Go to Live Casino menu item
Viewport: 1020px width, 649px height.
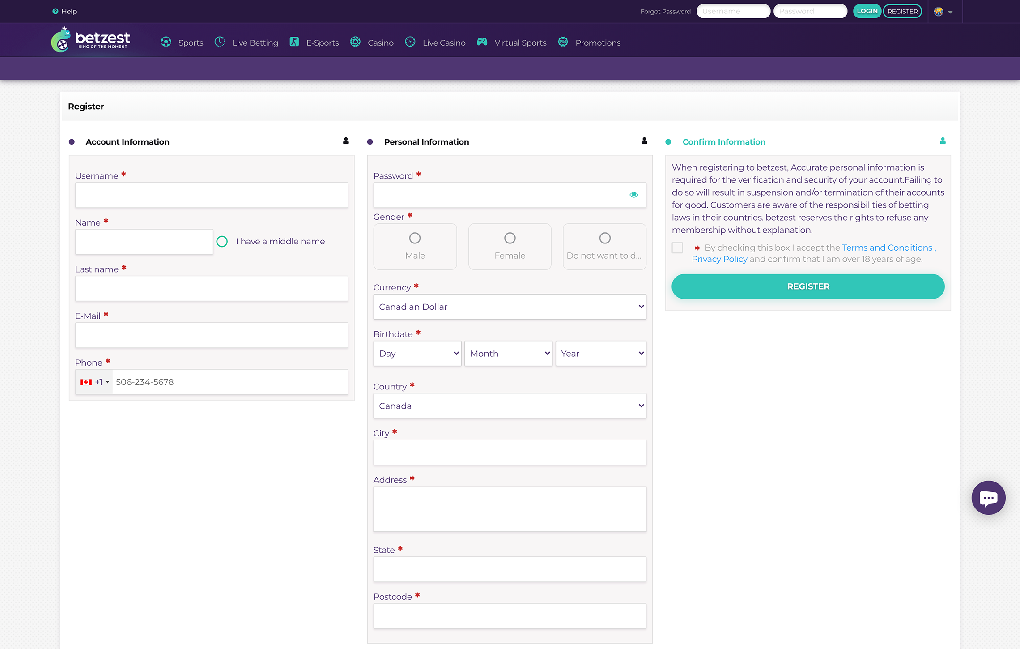(x=443, y=43)
